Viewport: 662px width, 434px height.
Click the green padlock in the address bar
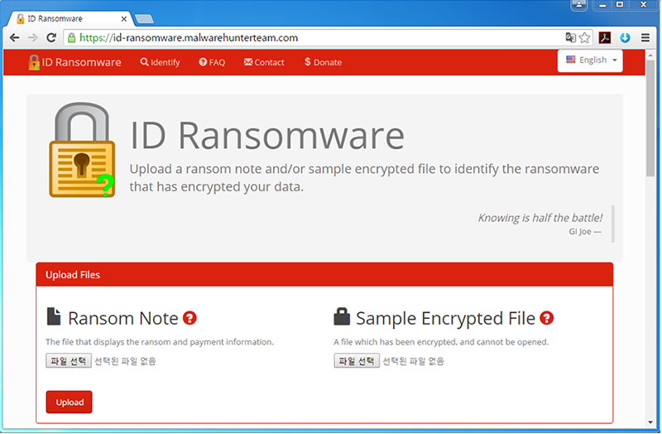(72, 37)
